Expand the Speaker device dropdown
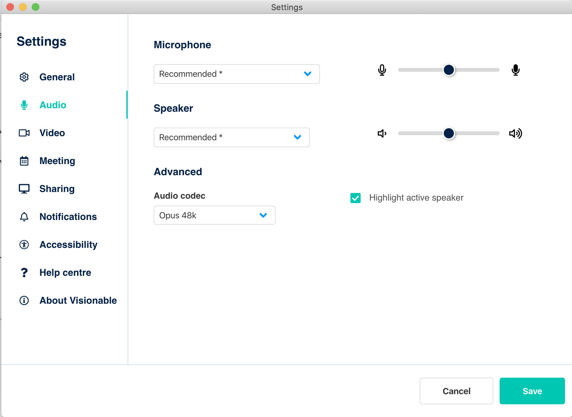This screenshot has width=572, height=417. (x=231, y=137)
